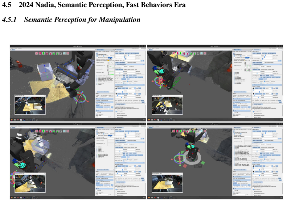Screen dimensions: 287x207
Task: Toggle Contact collision checkbox in top-left window
Action: click(123, 66)
